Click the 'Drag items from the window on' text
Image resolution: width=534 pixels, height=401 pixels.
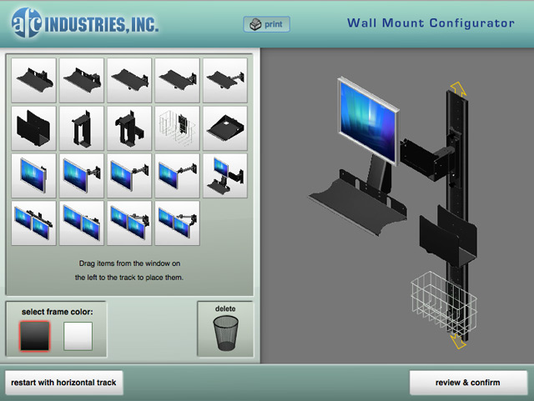click(129, 263)
